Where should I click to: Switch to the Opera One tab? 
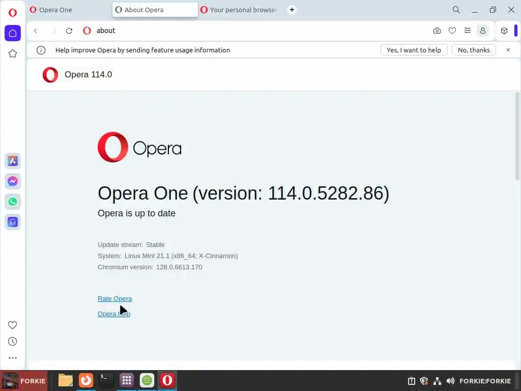coord(69,10)
